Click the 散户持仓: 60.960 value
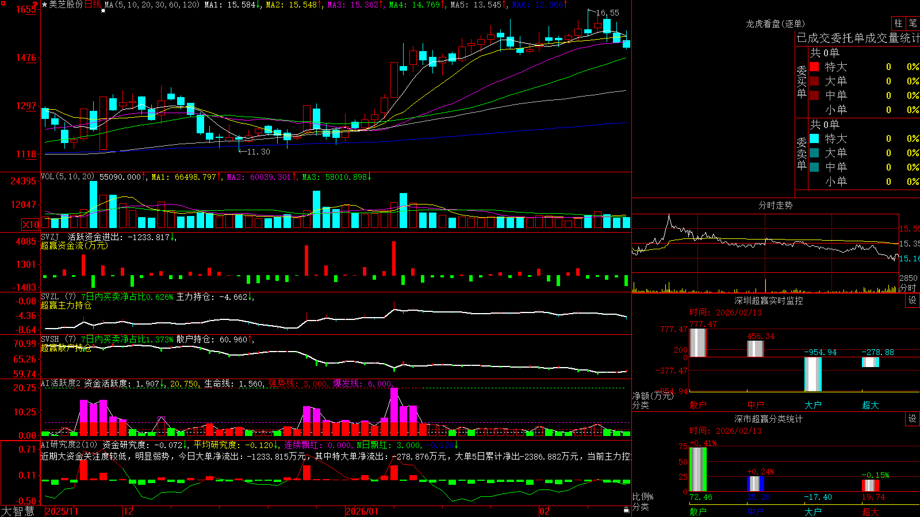Viewport: 920px width, 517px height. pos(215,339)
